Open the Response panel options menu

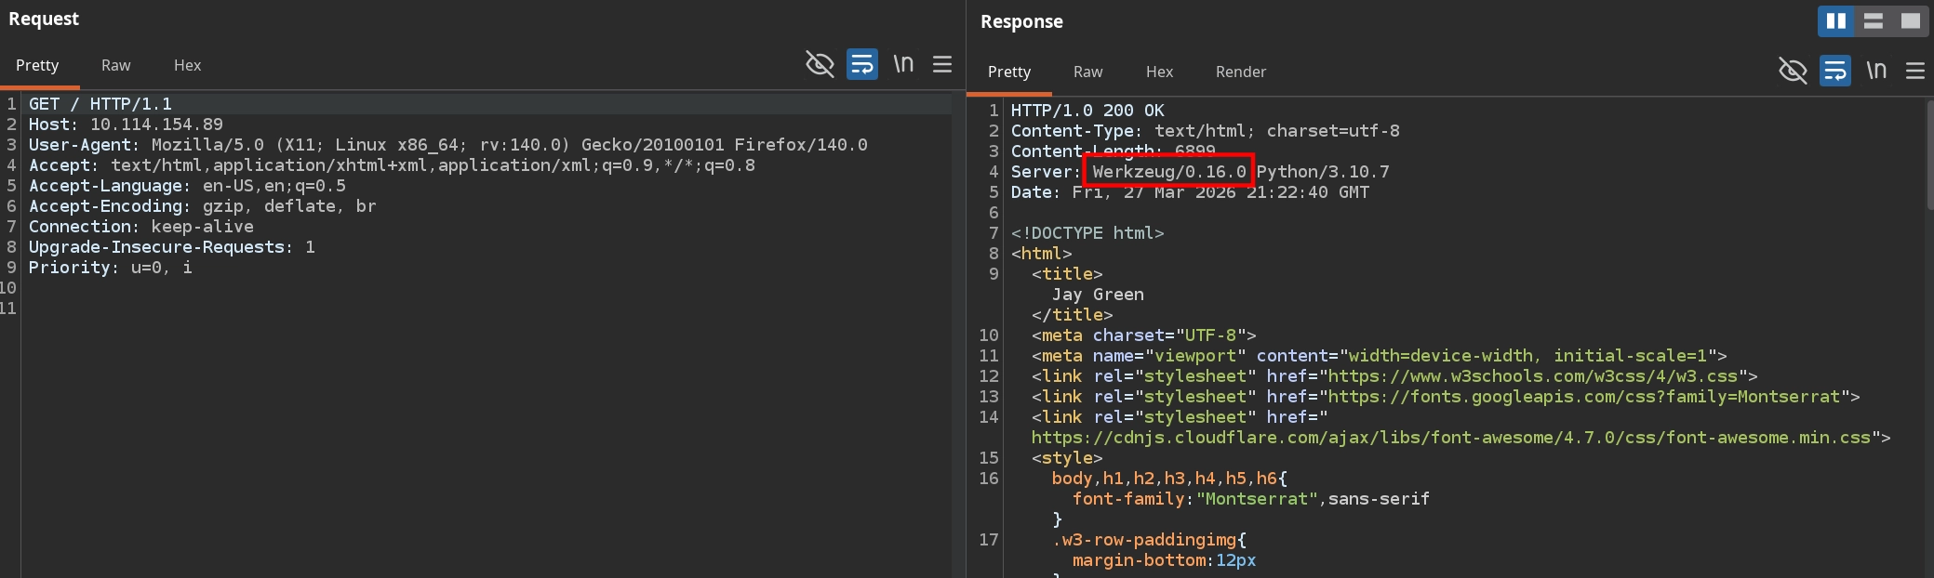coord(1914,71)
